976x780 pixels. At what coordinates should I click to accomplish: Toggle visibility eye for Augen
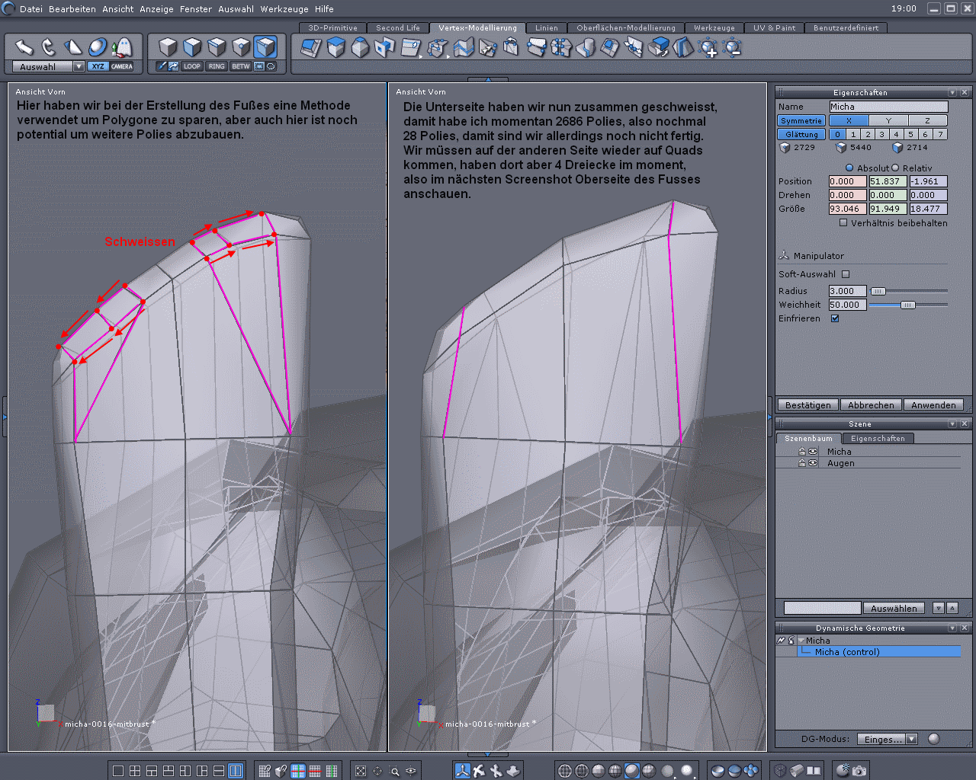tap(813, 463)
